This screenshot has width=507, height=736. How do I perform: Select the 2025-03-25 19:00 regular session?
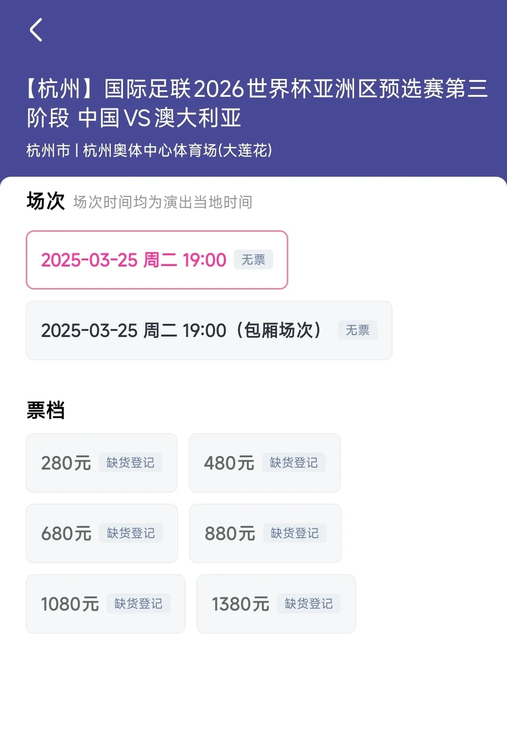click(134, 260)
